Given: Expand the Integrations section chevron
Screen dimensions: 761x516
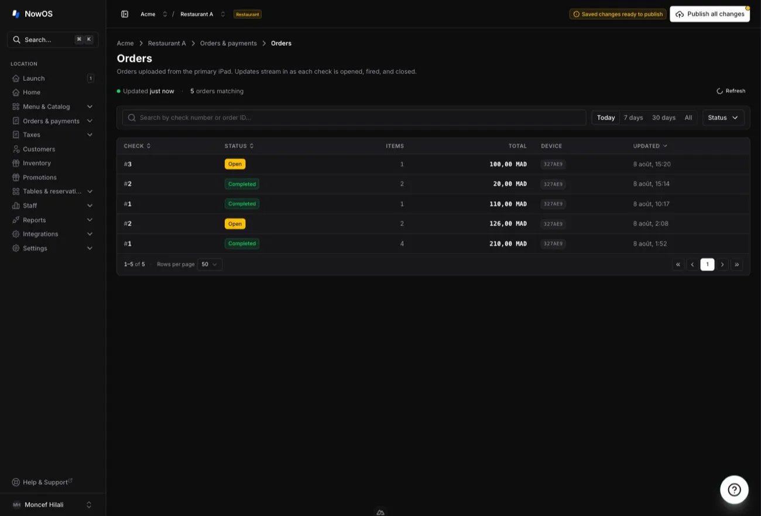Looking at the screenshot, I should (x=90, y=234).
